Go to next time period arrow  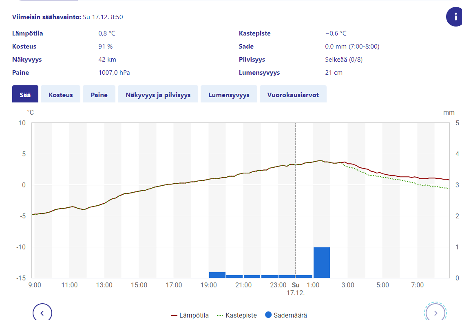(435, 313)
